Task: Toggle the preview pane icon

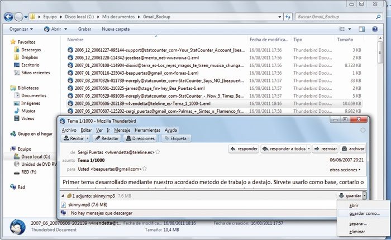Action: click(361, 29)
